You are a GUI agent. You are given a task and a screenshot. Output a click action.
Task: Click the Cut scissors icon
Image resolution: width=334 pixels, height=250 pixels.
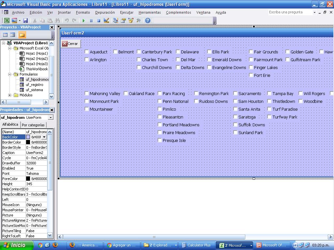[35, 21]
